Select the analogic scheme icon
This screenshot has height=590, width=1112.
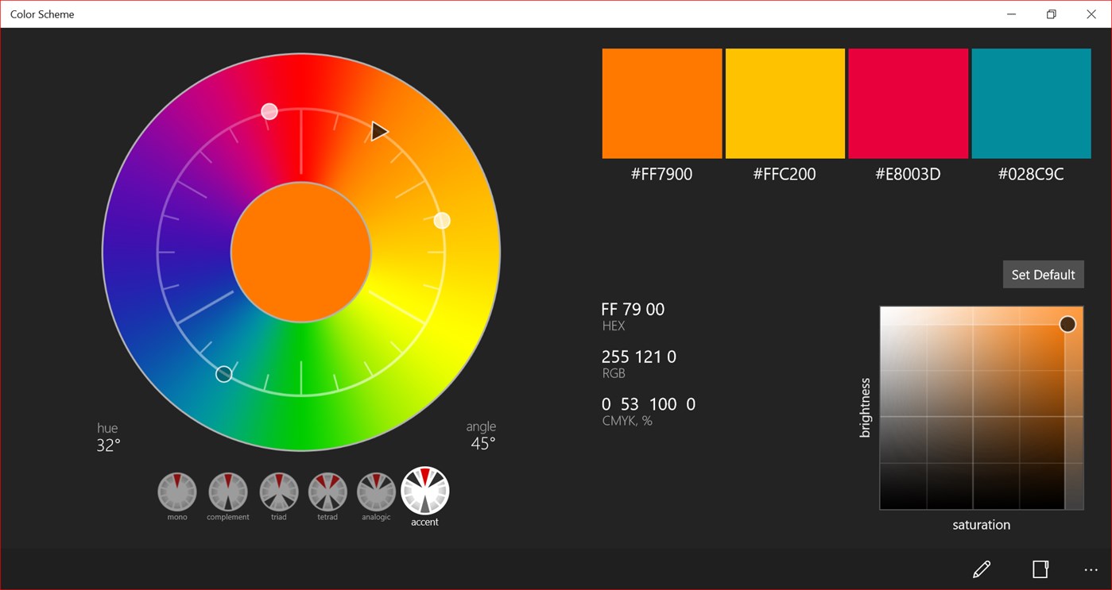coord(376,490)
